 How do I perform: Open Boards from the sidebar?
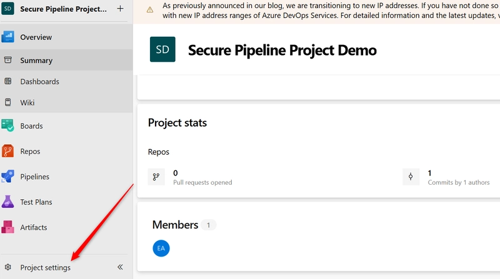[31, 126]
